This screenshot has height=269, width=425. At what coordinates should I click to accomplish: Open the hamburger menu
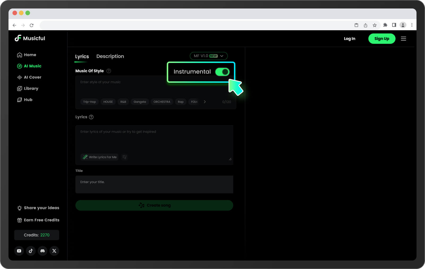click(x=403, y=39)
